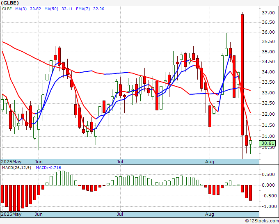Screen dimensions: 279x224
Task: Click the 34.50 price axis label
Action: coord(268,62)
